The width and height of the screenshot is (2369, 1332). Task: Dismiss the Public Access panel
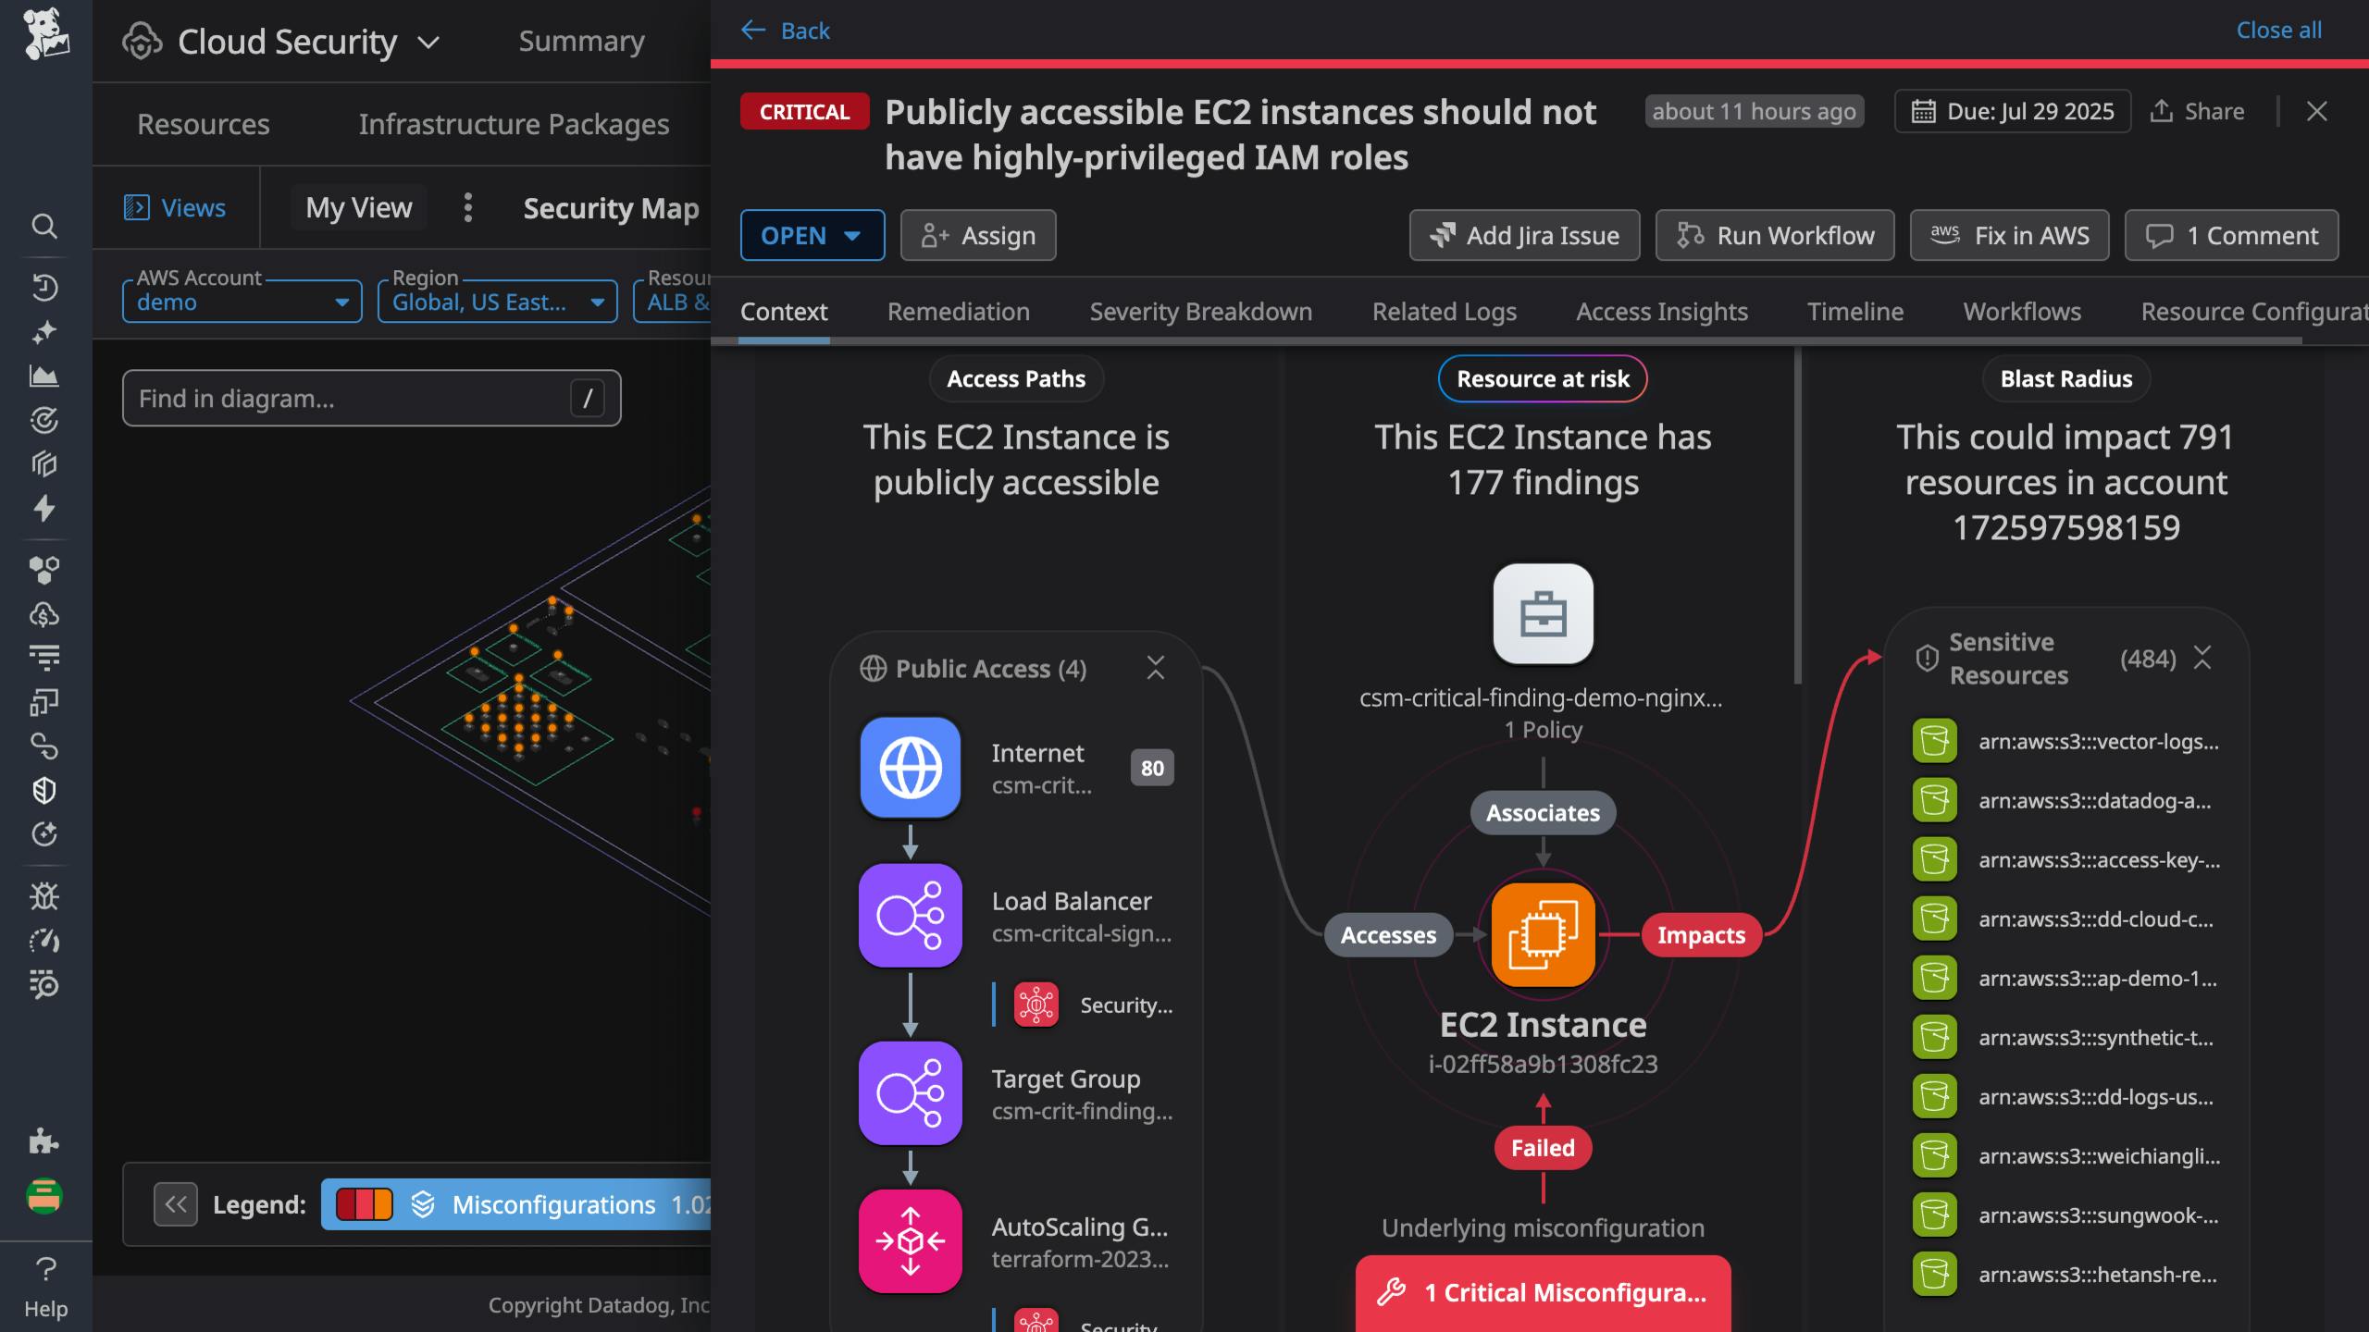point(1157,667)
